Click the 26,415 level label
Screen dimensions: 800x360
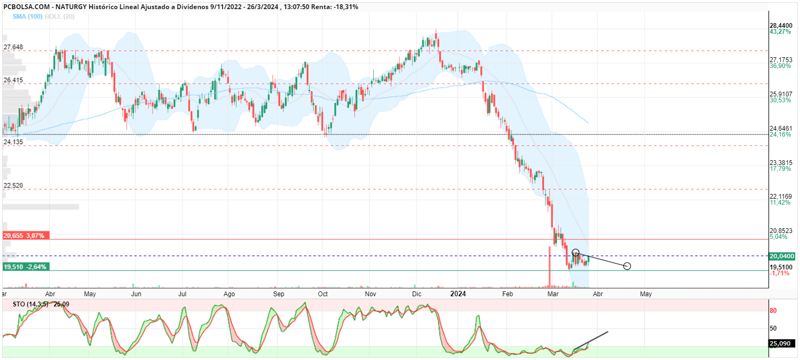click(13, 80)
